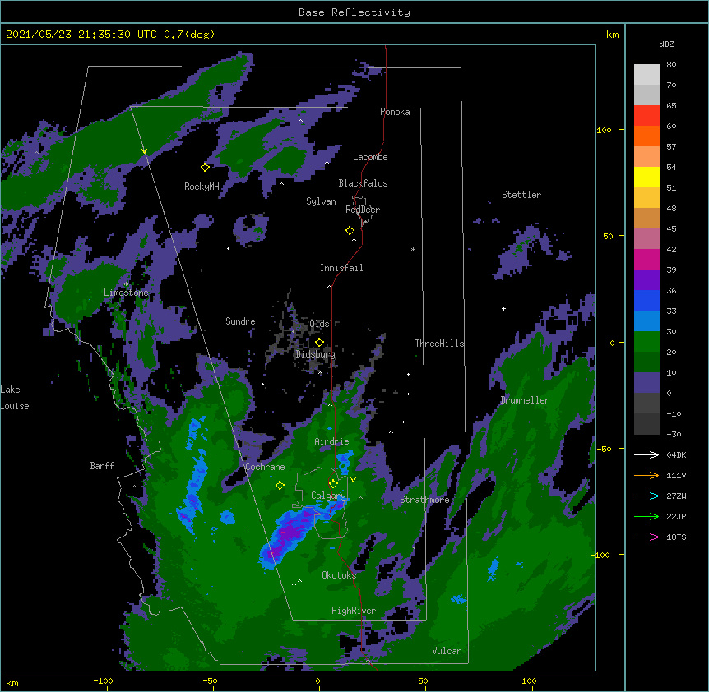
Task: Click the 39 dBZ purple swatch
Action: tap(646, 280)
